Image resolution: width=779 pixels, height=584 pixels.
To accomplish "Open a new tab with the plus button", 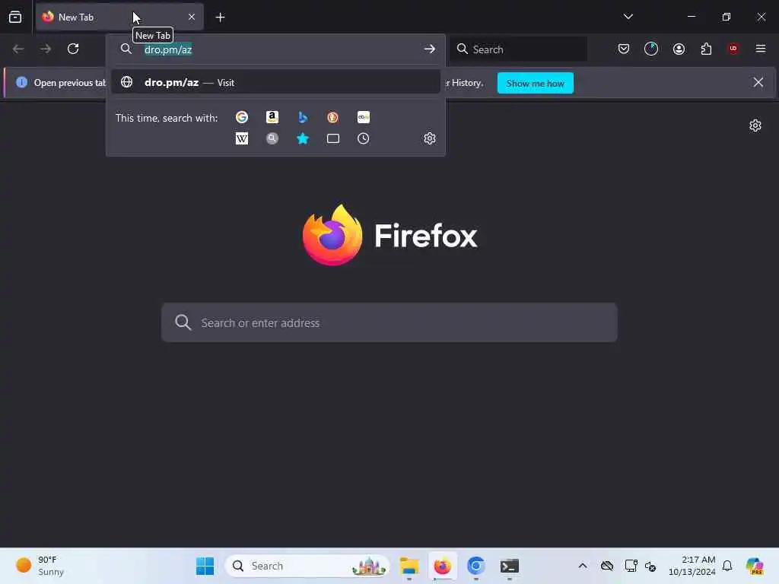I will (220, 17).
